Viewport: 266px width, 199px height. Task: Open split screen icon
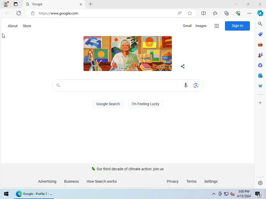(x=203, y=13)
